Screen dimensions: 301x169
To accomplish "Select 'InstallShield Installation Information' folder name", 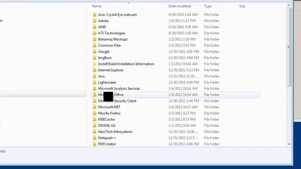I will coord(126,64).
